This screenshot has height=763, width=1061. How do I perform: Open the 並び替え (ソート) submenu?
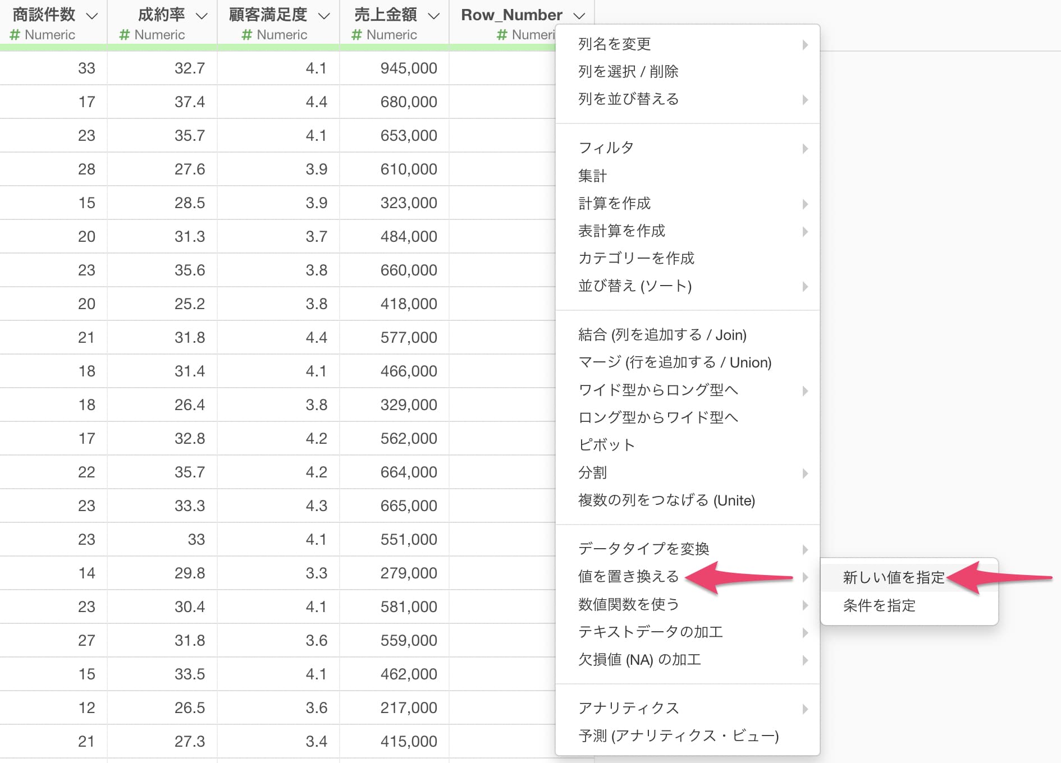pos(688,286)
